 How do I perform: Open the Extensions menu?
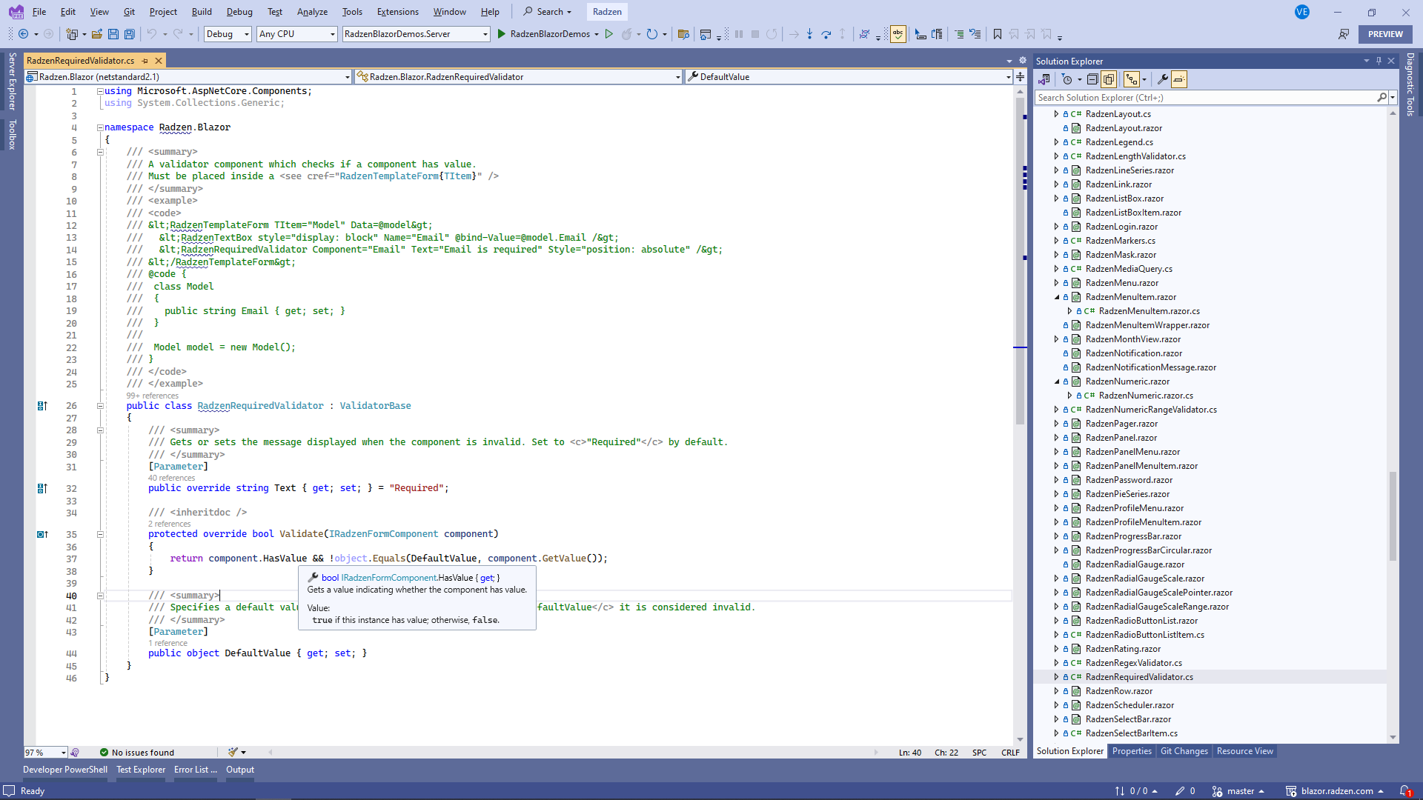397,12
